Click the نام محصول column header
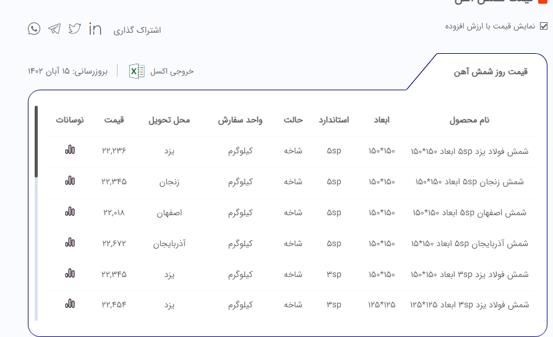Image resolution: width=553 pixels, height=337 pixels. (469, 120)
